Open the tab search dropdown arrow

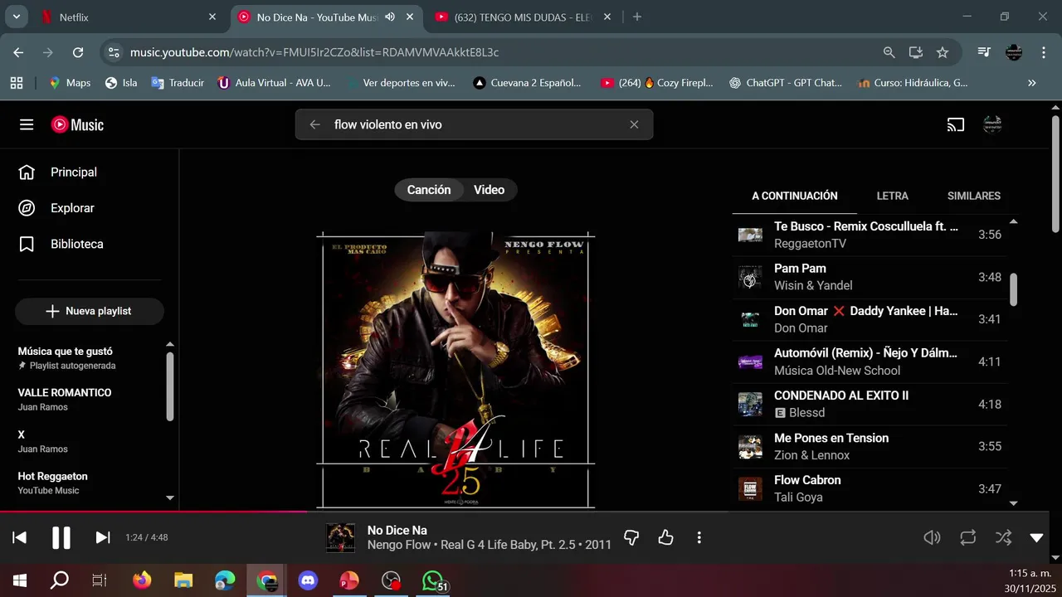point(17,17)
